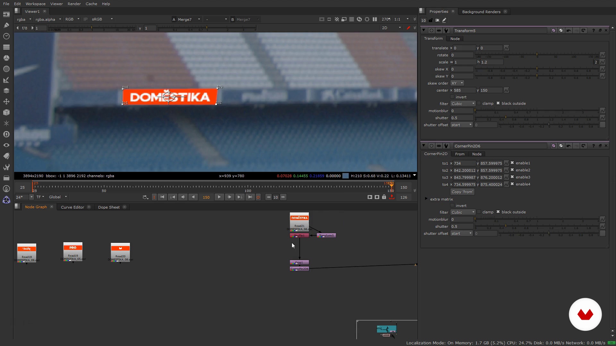The width and height of the screenshot is (616, 346).
Task: Open the 3D nodes cube icon
Action: coord(6,112)
